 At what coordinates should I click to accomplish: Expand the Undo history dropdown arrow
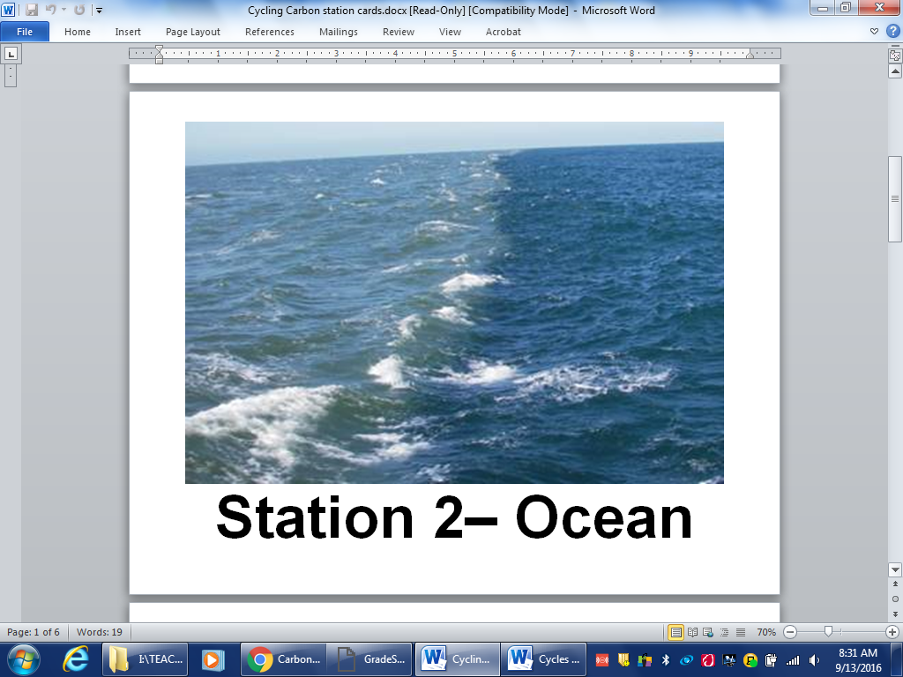63,9
